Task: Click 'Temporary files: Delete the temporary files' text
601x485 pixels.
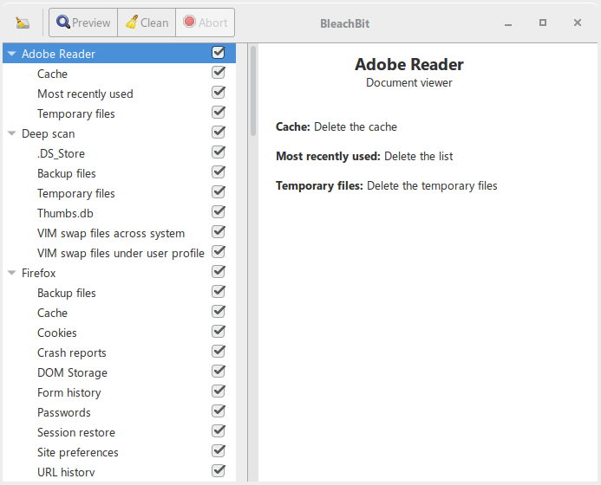Action: click(387, 185)
